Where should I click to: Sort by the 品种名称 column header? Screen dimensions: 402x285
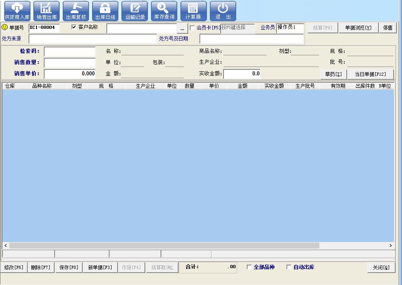tap(42, 86)
